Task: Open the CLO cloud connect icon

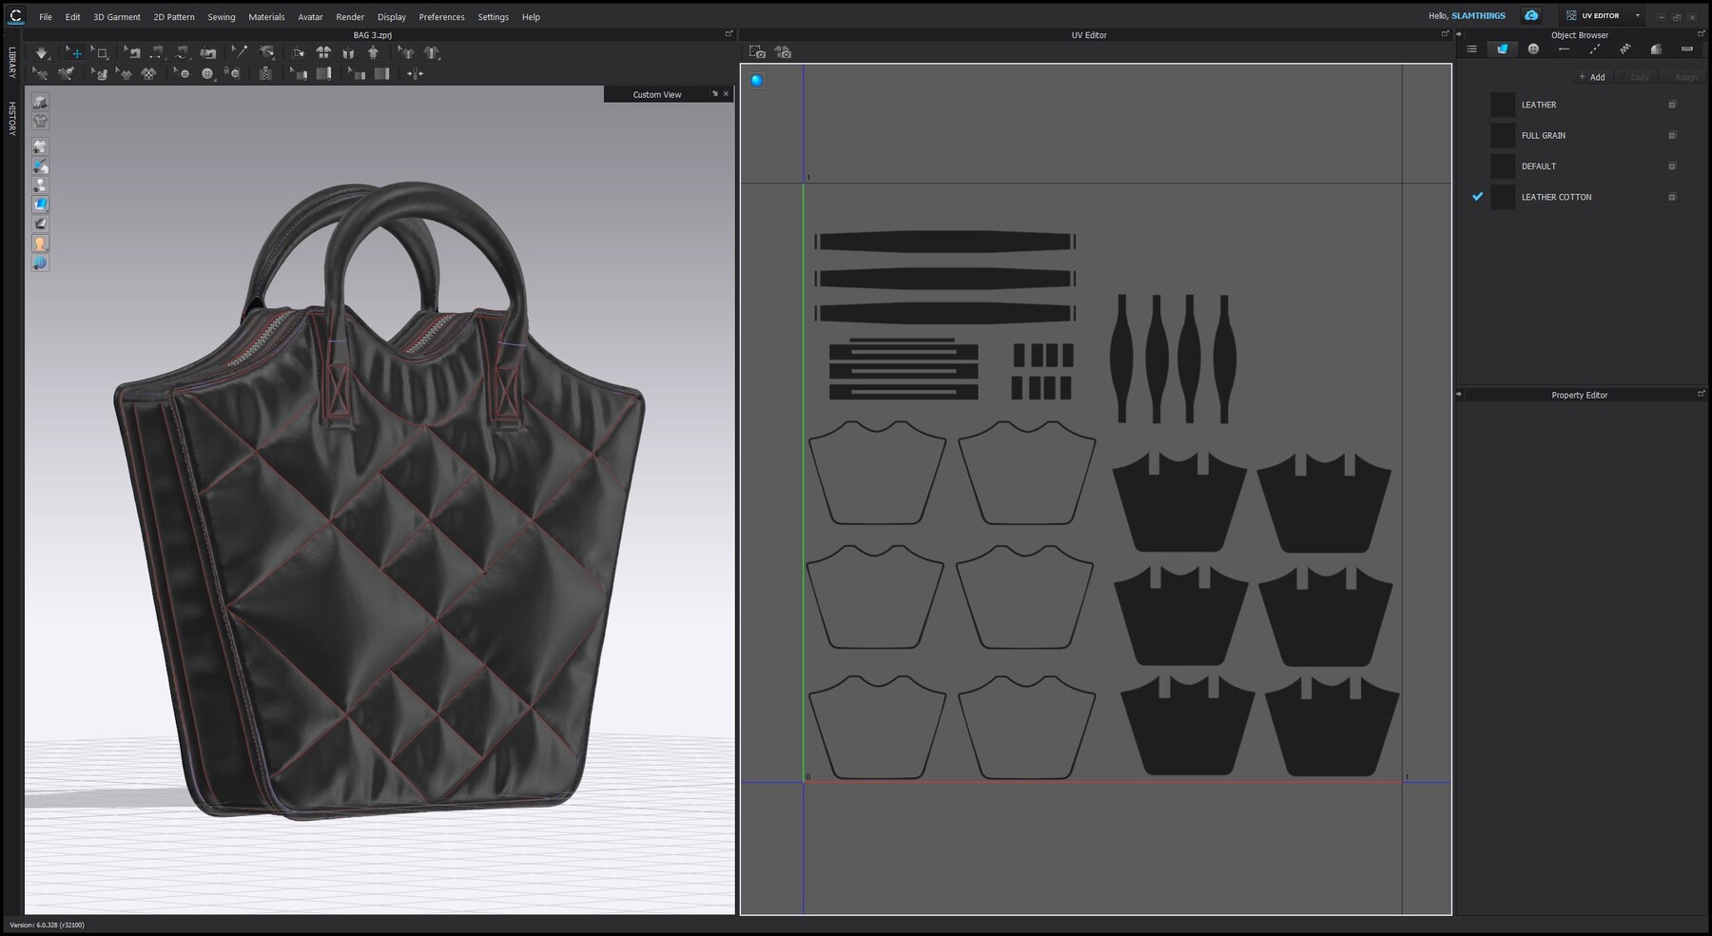Action: pyautogui.click(x=1531, y=15)
